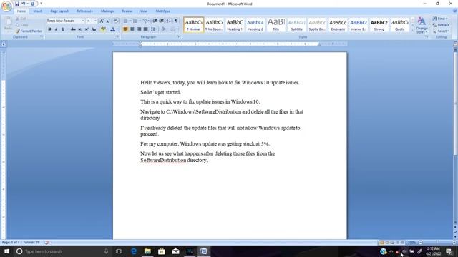Toggle bold formatting
The height and width of the screenshot is (257, 458).
tap(49, 29)
